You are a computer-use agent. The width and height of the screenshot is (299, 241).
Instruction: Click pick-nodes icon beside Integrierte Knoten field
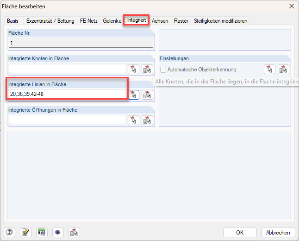tap(133, 69)
